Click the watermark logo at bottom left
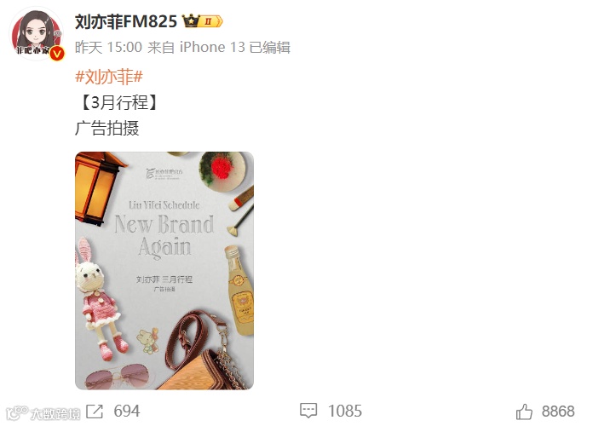The image size is (610, 426). click(x=17, y=412)
